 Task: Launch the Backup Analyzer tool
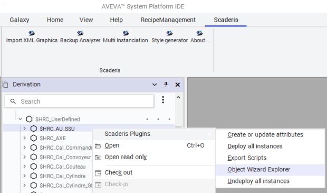pos(80,37)
